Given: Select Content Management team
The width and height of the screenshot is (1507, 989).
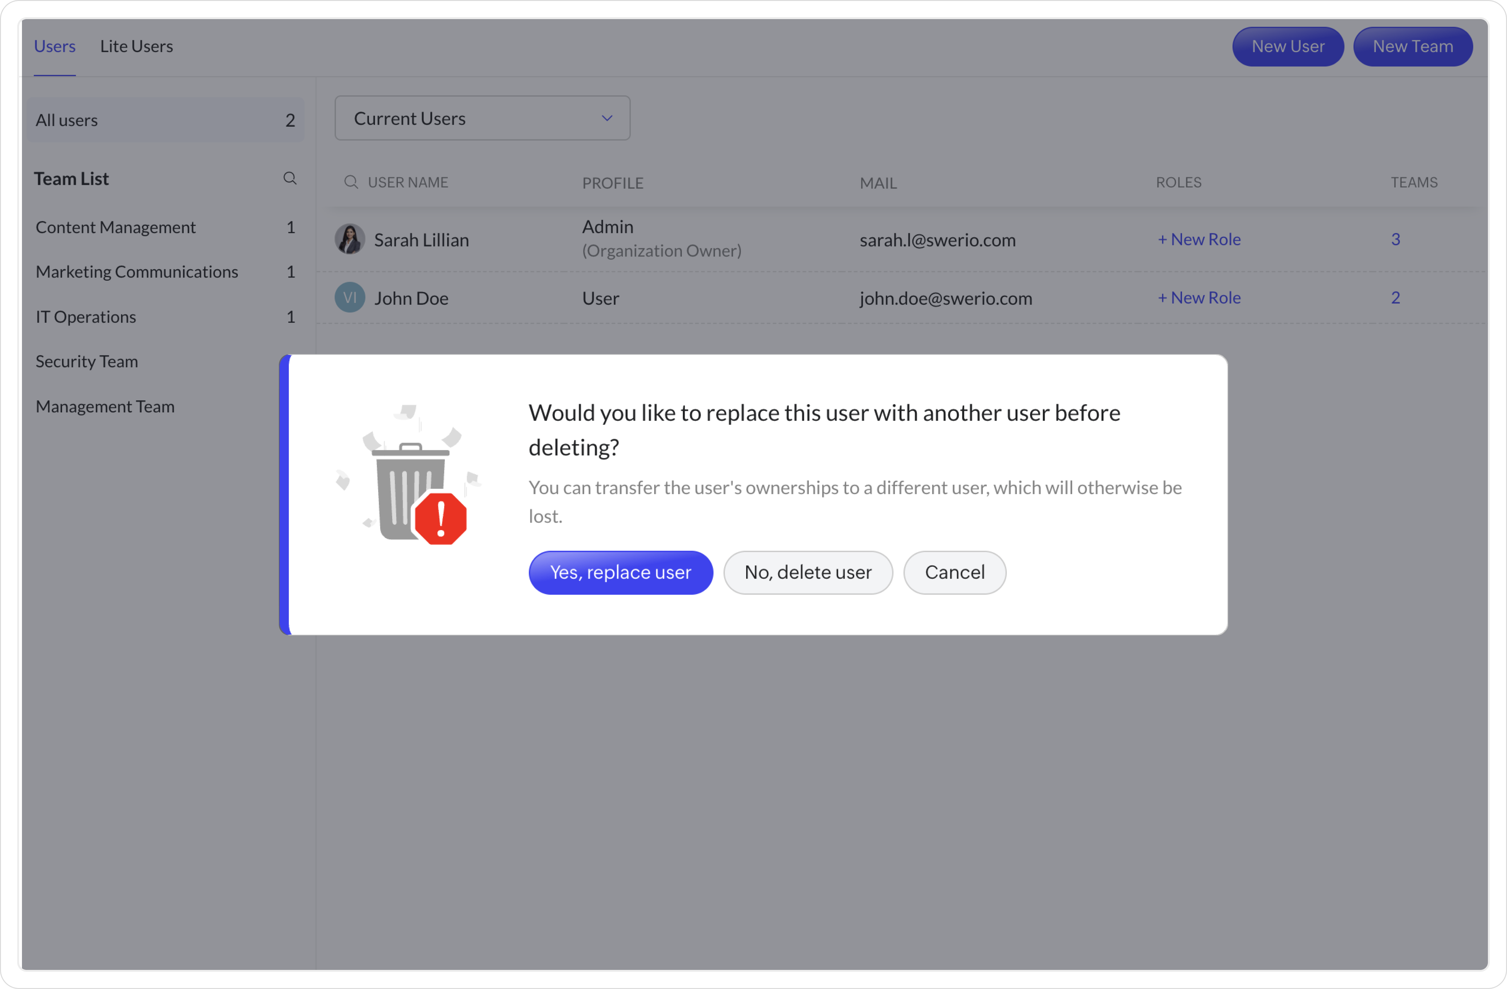Looking at the screenshot, I should (115, 227).
